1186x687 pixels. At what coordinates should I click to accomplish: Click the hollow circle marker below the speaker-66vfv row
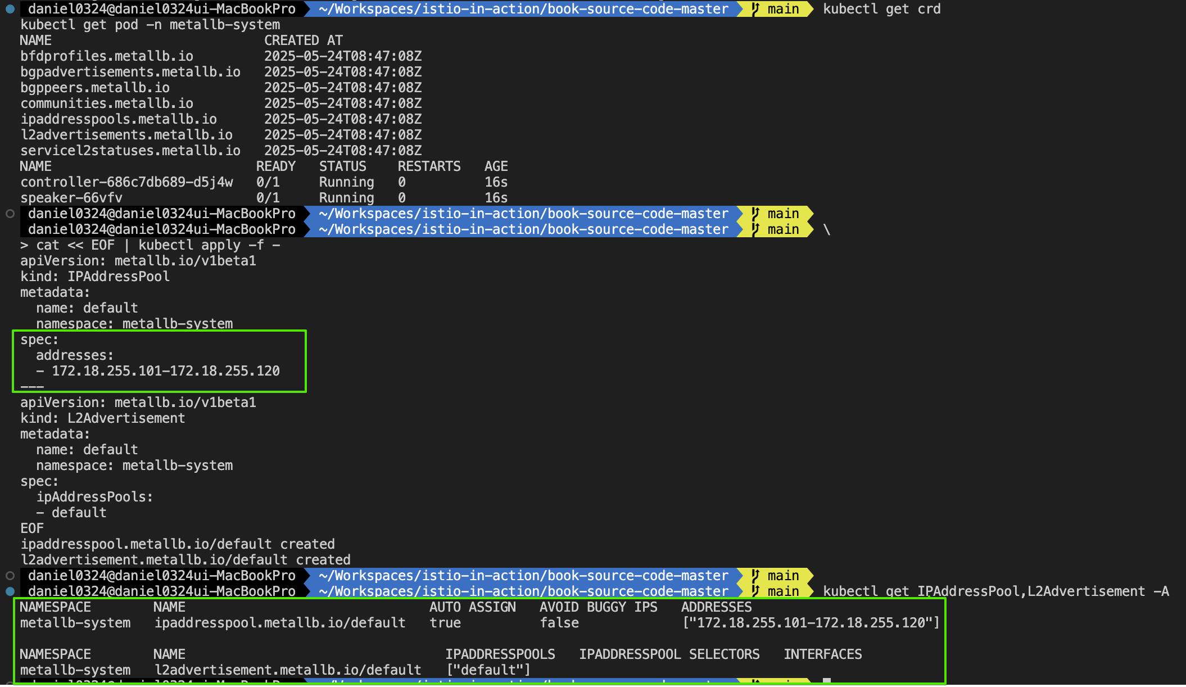pos(10,214)
